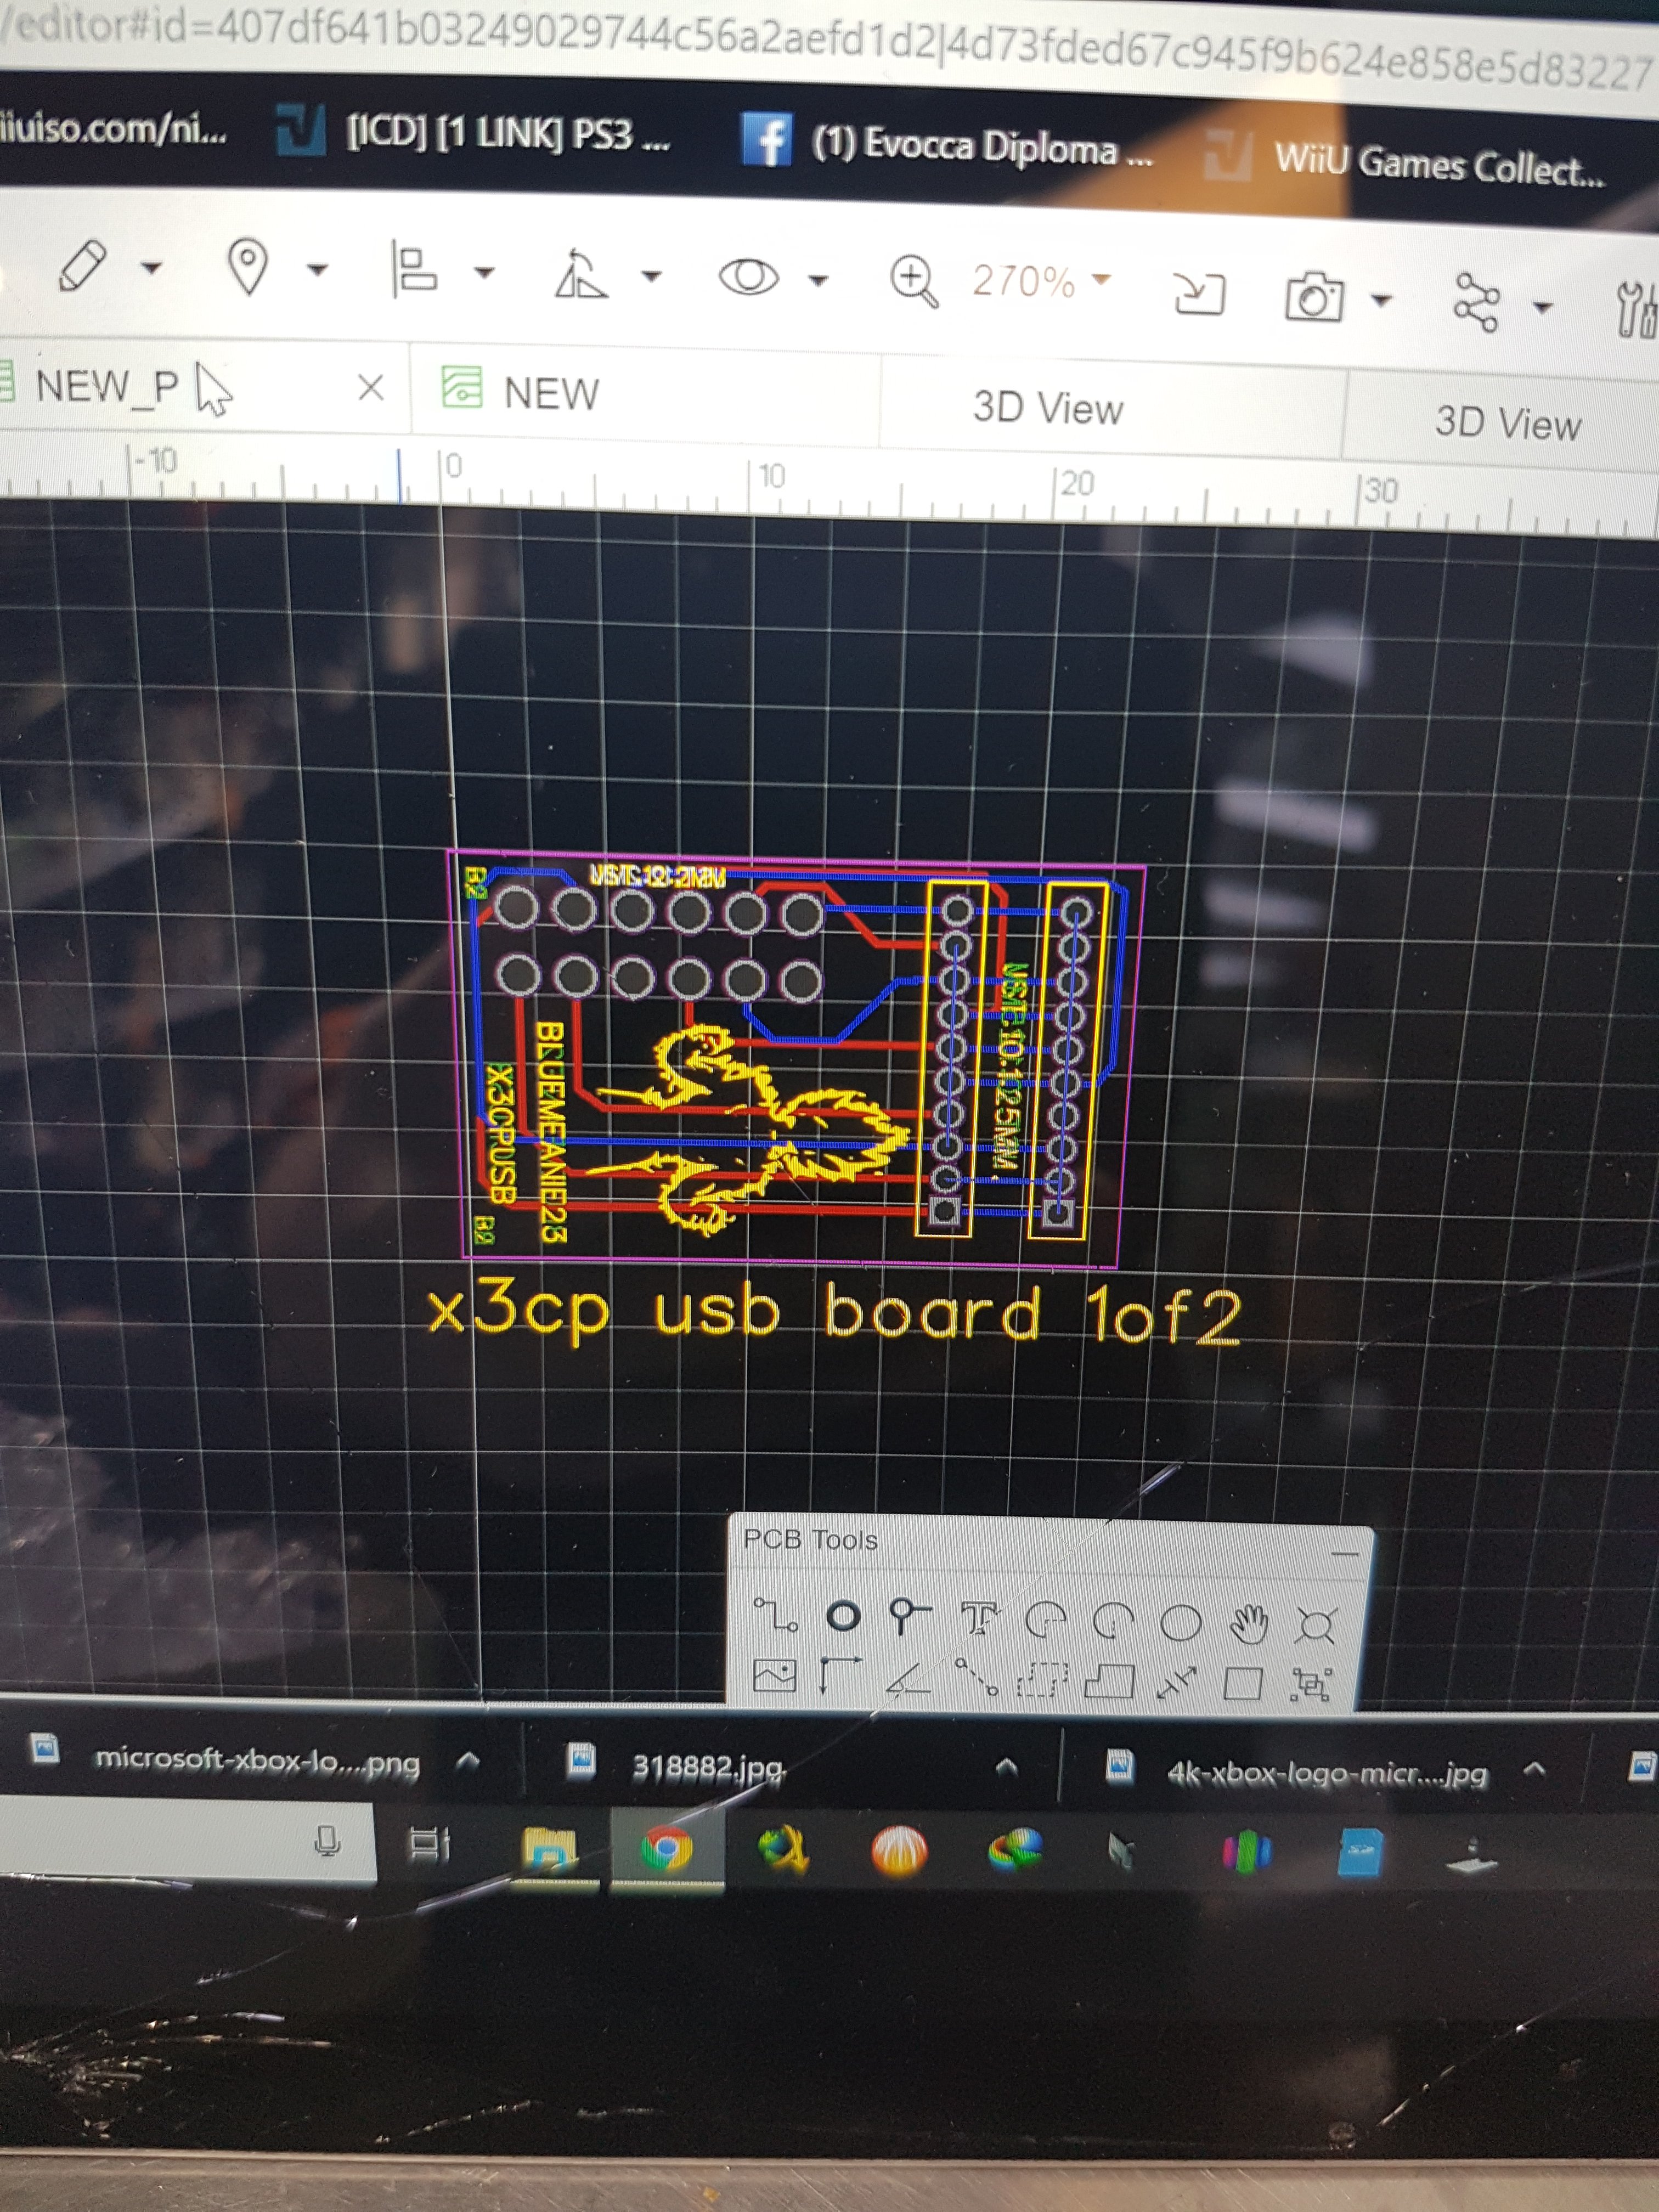Open the 270% zoom level dropdown
This screenshot has height=2212, width=1659.
[1042, 281]
